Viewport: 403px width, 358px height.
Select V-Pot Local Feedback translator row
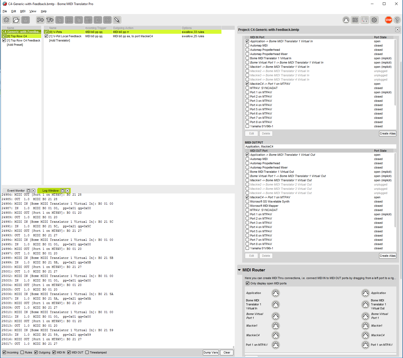point(133,36)
